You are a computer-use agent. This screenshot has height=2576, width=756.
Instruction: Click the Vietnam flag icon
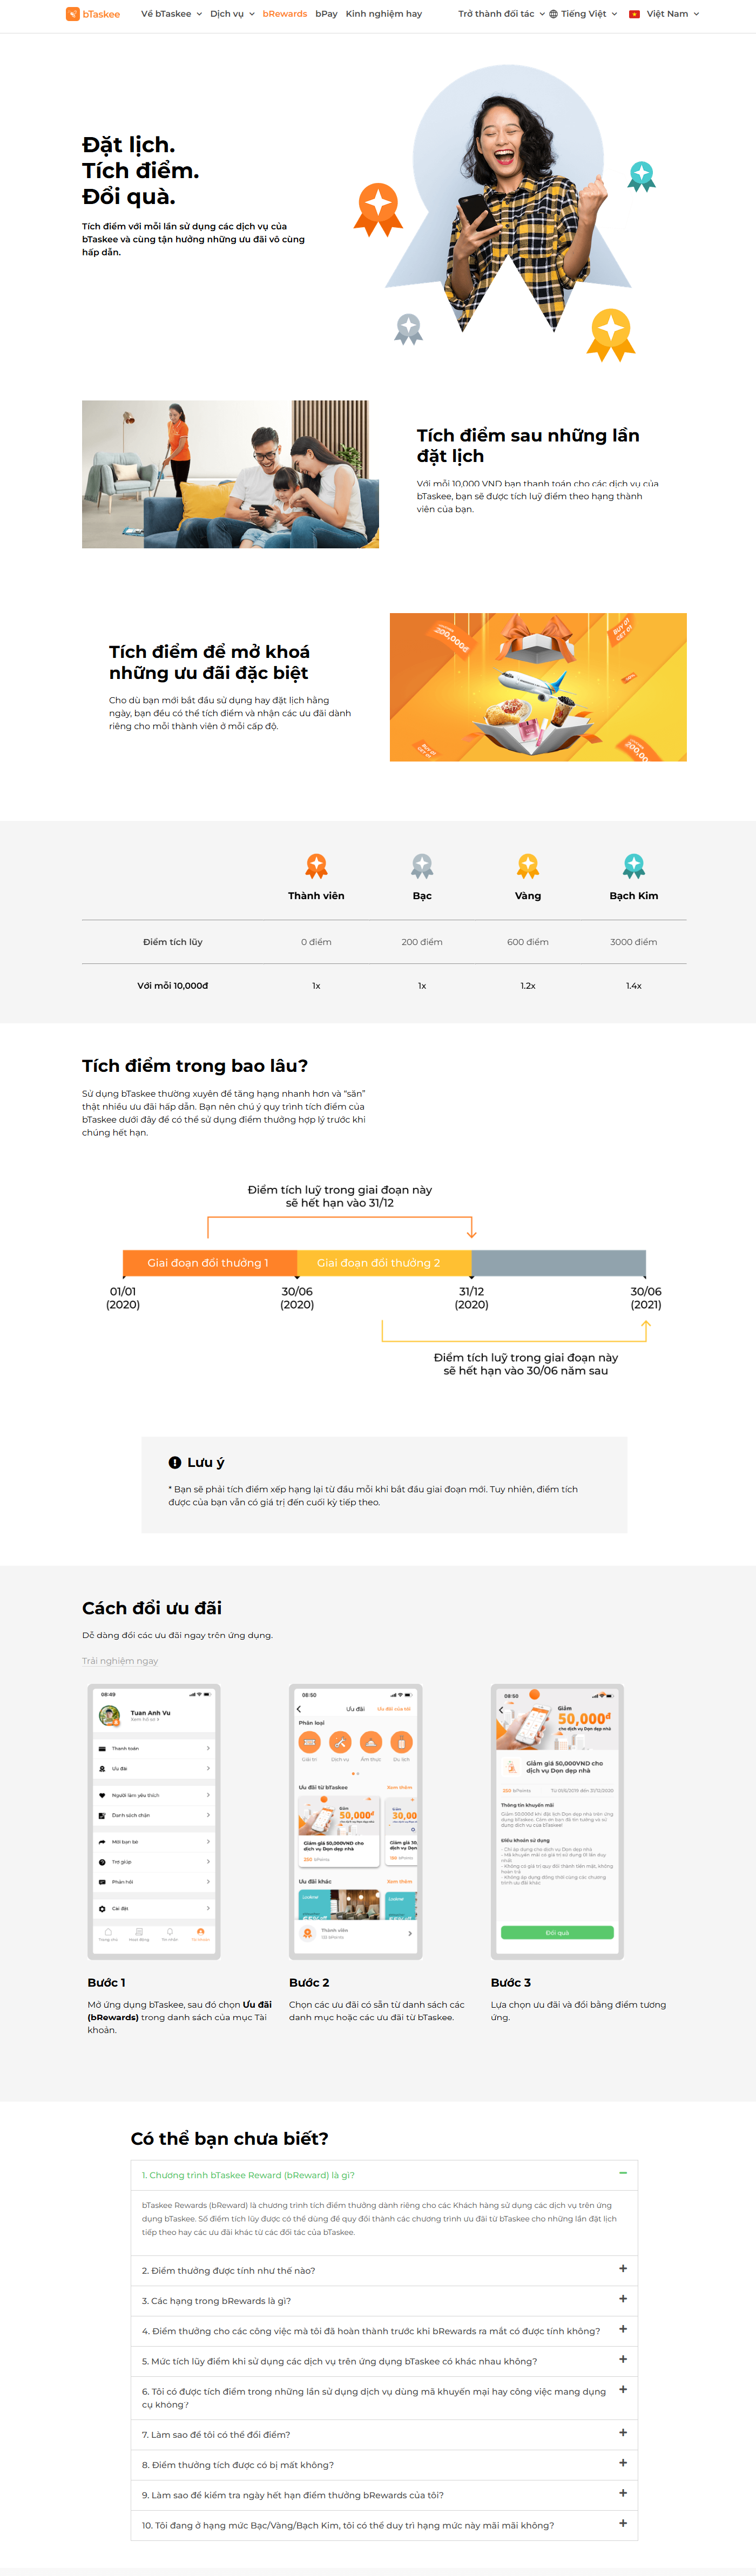click(x=634, y=14)
